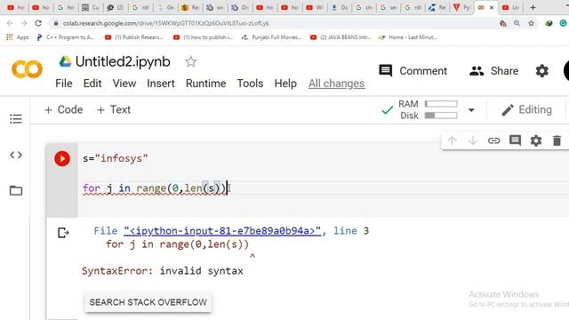The height and width of the screenshot is (320, 569).
Task: Open Colab settings gear in header
Action: tap(541, 71)
